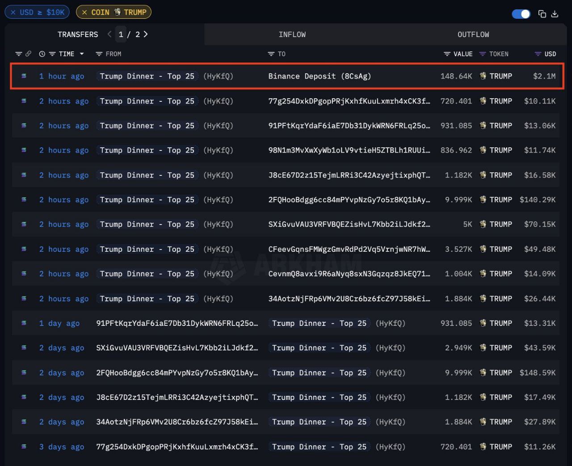Remove the USD ≥ $10K filter chip
This screenshot has height=466, width=572.
coord(13,12)
